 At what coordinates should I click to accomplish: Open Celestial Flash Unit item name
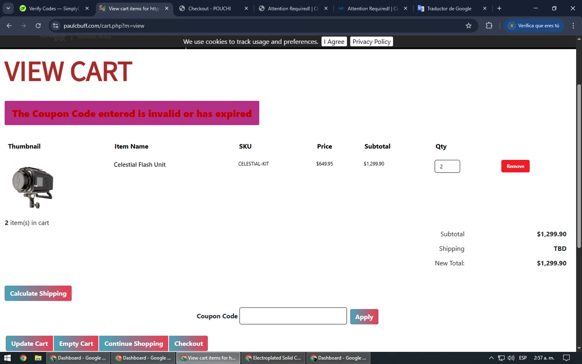click(140, 165)
